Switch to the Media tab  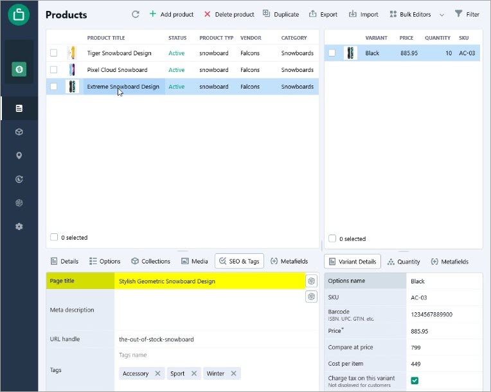click(x=195, y=261)
